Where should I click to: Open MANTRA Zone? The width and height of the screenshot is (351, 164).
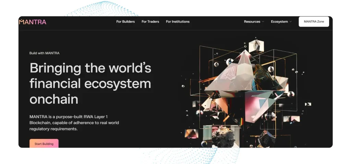pyautogui.click(x=314, y=22)
